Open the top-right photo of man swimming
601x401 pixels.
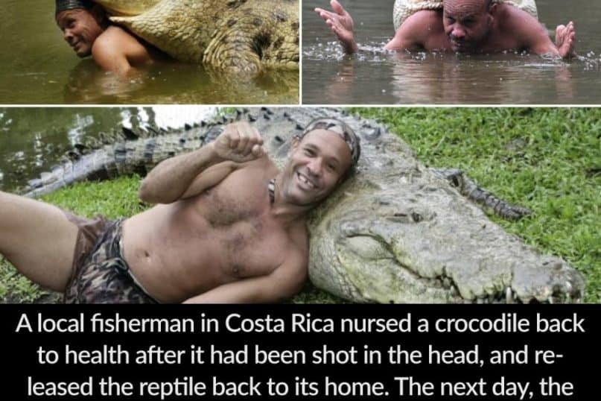[x=451, y=51]
